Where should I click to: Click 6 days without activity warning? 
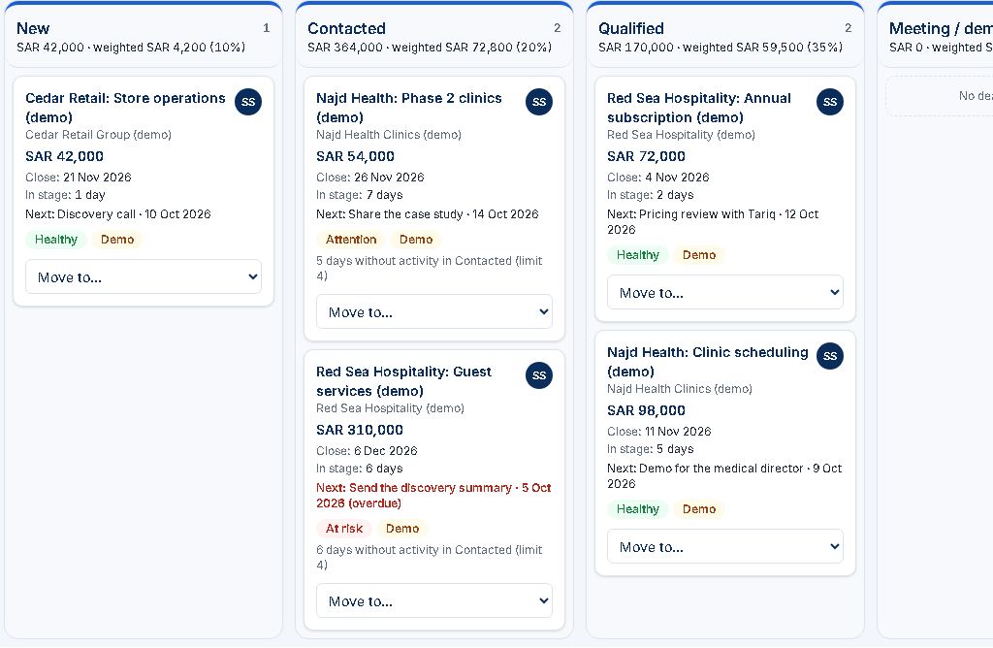pyautogui.click(x=430, y=558)
